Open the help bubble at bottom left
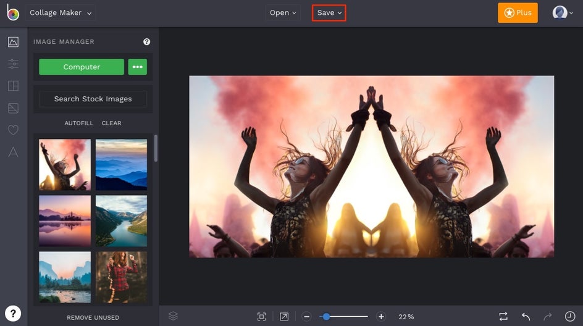Screen dimensions: 583x326 click(x=13, y=314)
